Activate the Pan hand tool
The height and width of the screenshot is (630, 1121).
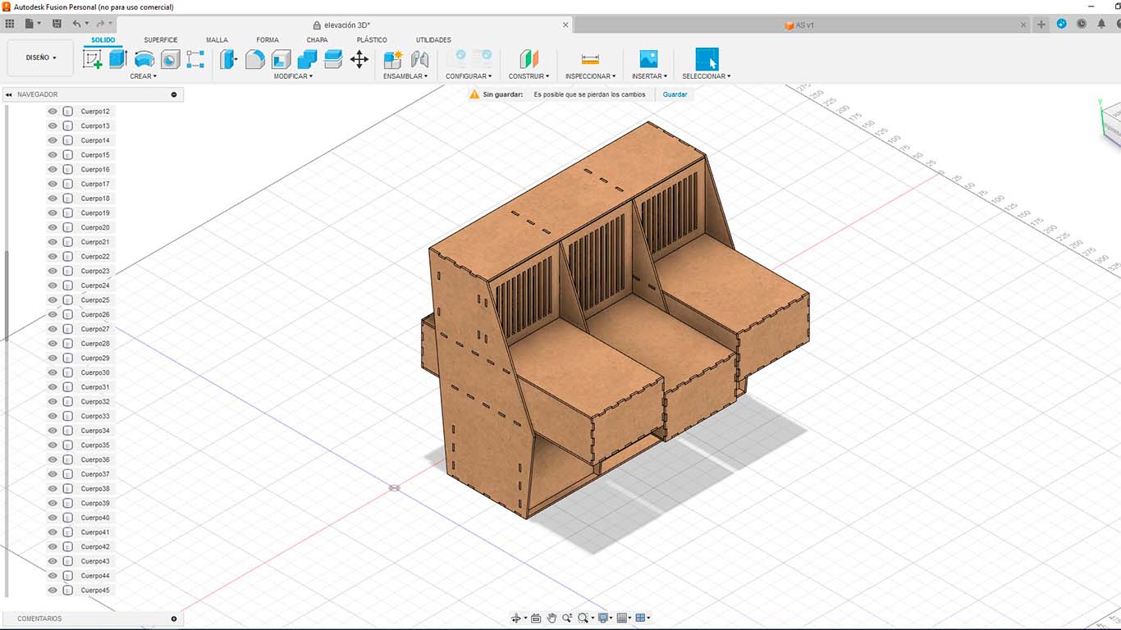(x=552, y=618)
